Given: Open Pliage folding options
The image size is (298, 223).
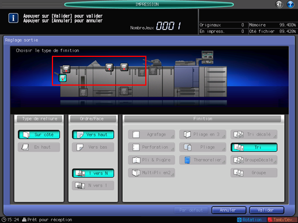Looking at the screenshot, I should (x=203, y=147).
